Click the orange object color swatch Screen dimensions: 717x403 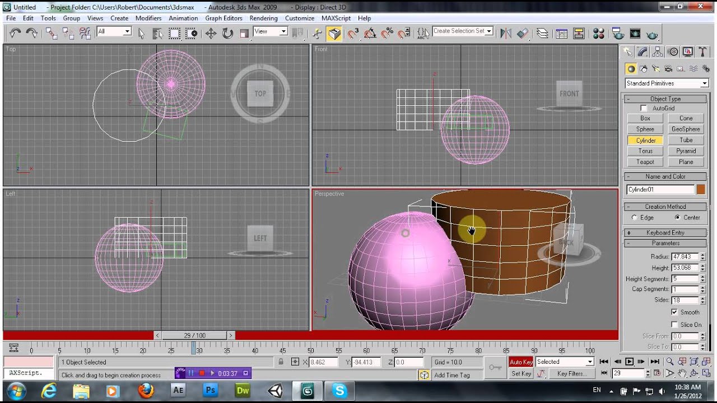tap(701, 189)
